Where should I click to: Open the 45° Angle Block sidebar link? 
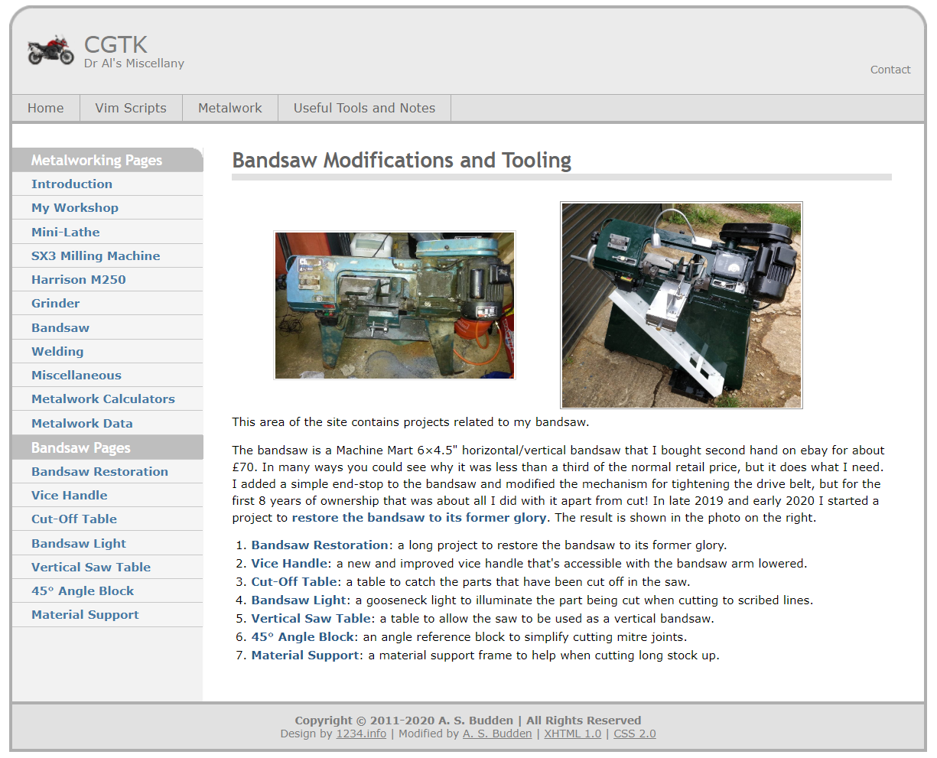83,590
